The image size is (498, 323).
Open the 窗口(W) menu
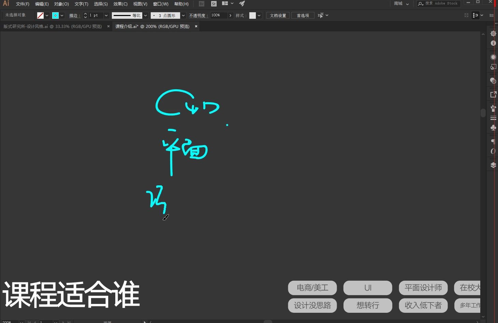click(x=160, y=4)
